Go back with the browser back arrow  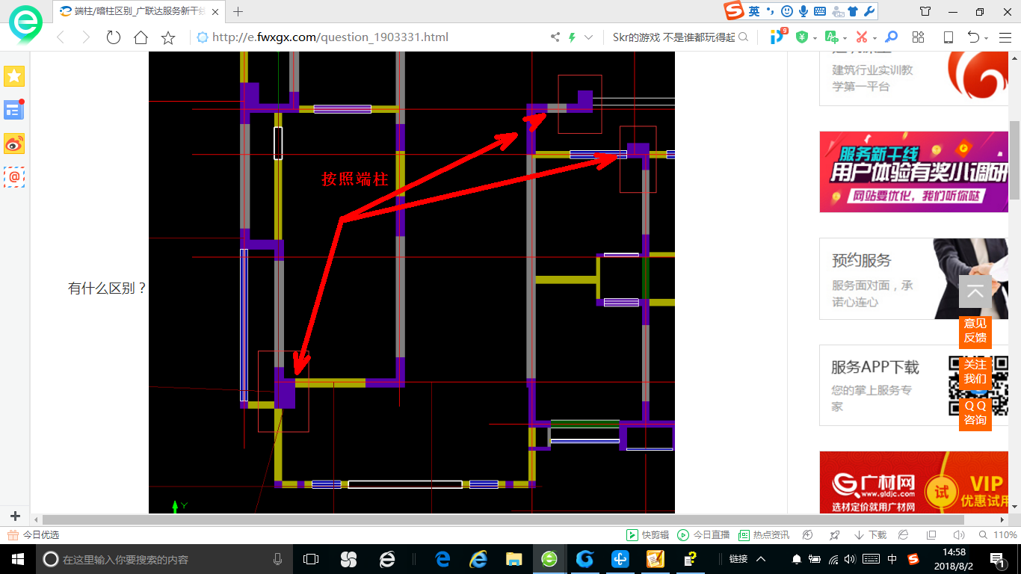click(x=60, y=37)
